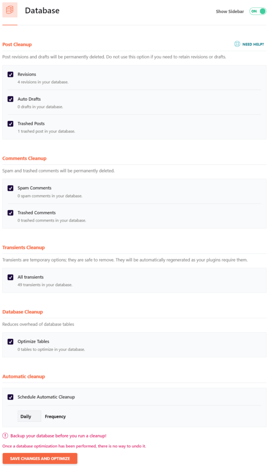Viewport: 268px width, 466px height.
Task: Click the Need Help lifebuoy icon
Action: (x=237, y=44)
